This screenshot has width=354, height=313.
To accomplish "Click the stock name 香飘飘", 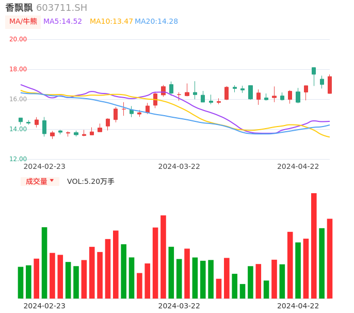I will 19,8.
